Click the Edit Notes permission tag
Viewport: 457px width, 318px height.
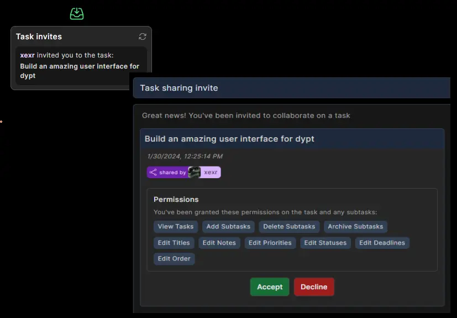(x=219, y=243)
